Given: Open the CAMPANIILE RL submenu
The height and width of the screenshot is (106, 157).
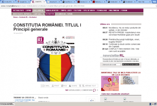Looking at the screenshot, I should [39, 14].
